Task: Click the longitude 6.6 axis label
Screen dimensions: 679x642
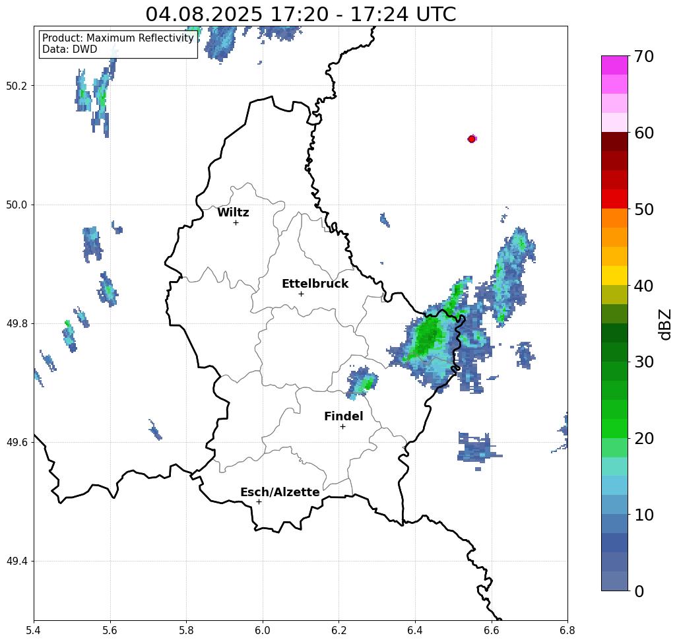Action: coord(492,630)
